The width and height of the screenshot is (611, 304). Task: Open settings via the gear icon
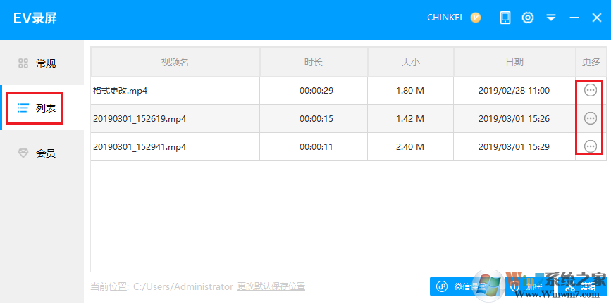coord(528,18)
